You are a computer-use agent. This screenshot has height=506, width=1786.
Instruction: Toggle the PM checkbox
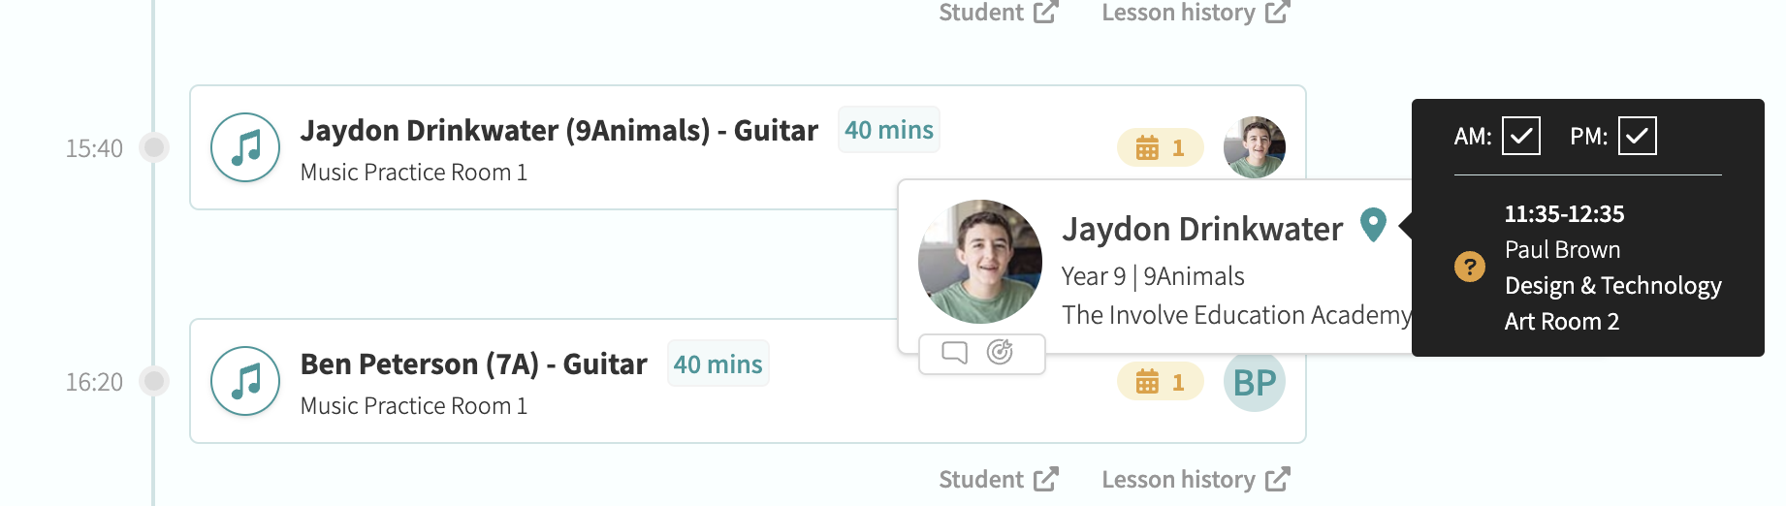click(1638, 136)
